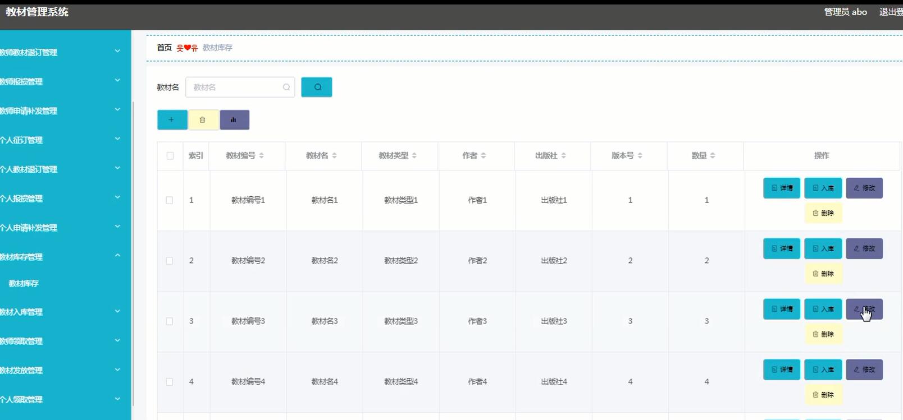Click the purple bar chart statistics button
Viewport: 903px width, 420px height.
tap(234, 119)
